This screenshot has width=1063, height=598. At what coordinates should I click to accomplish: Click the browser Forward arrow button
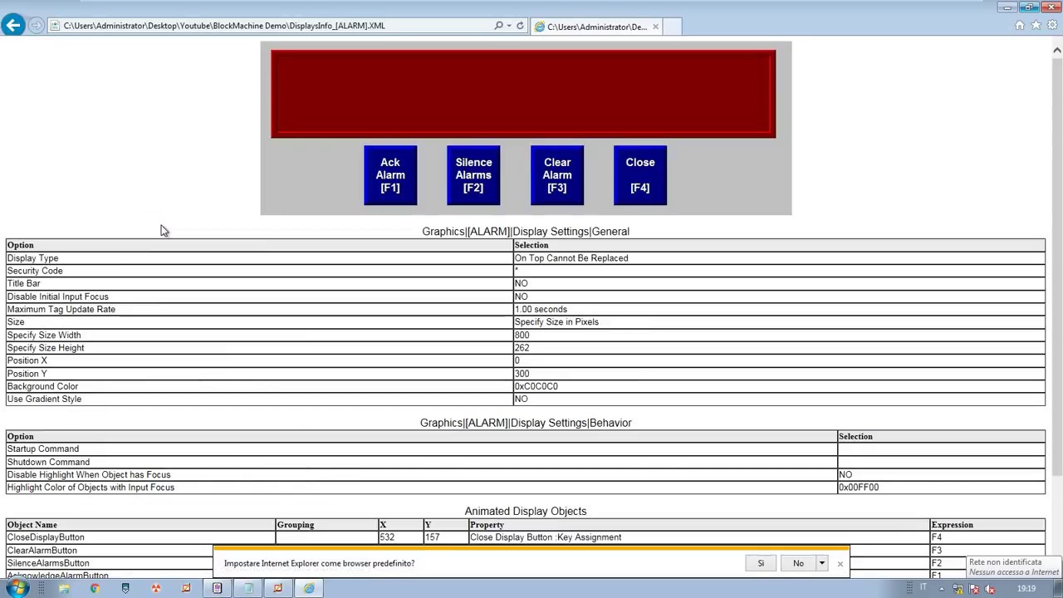36,26
